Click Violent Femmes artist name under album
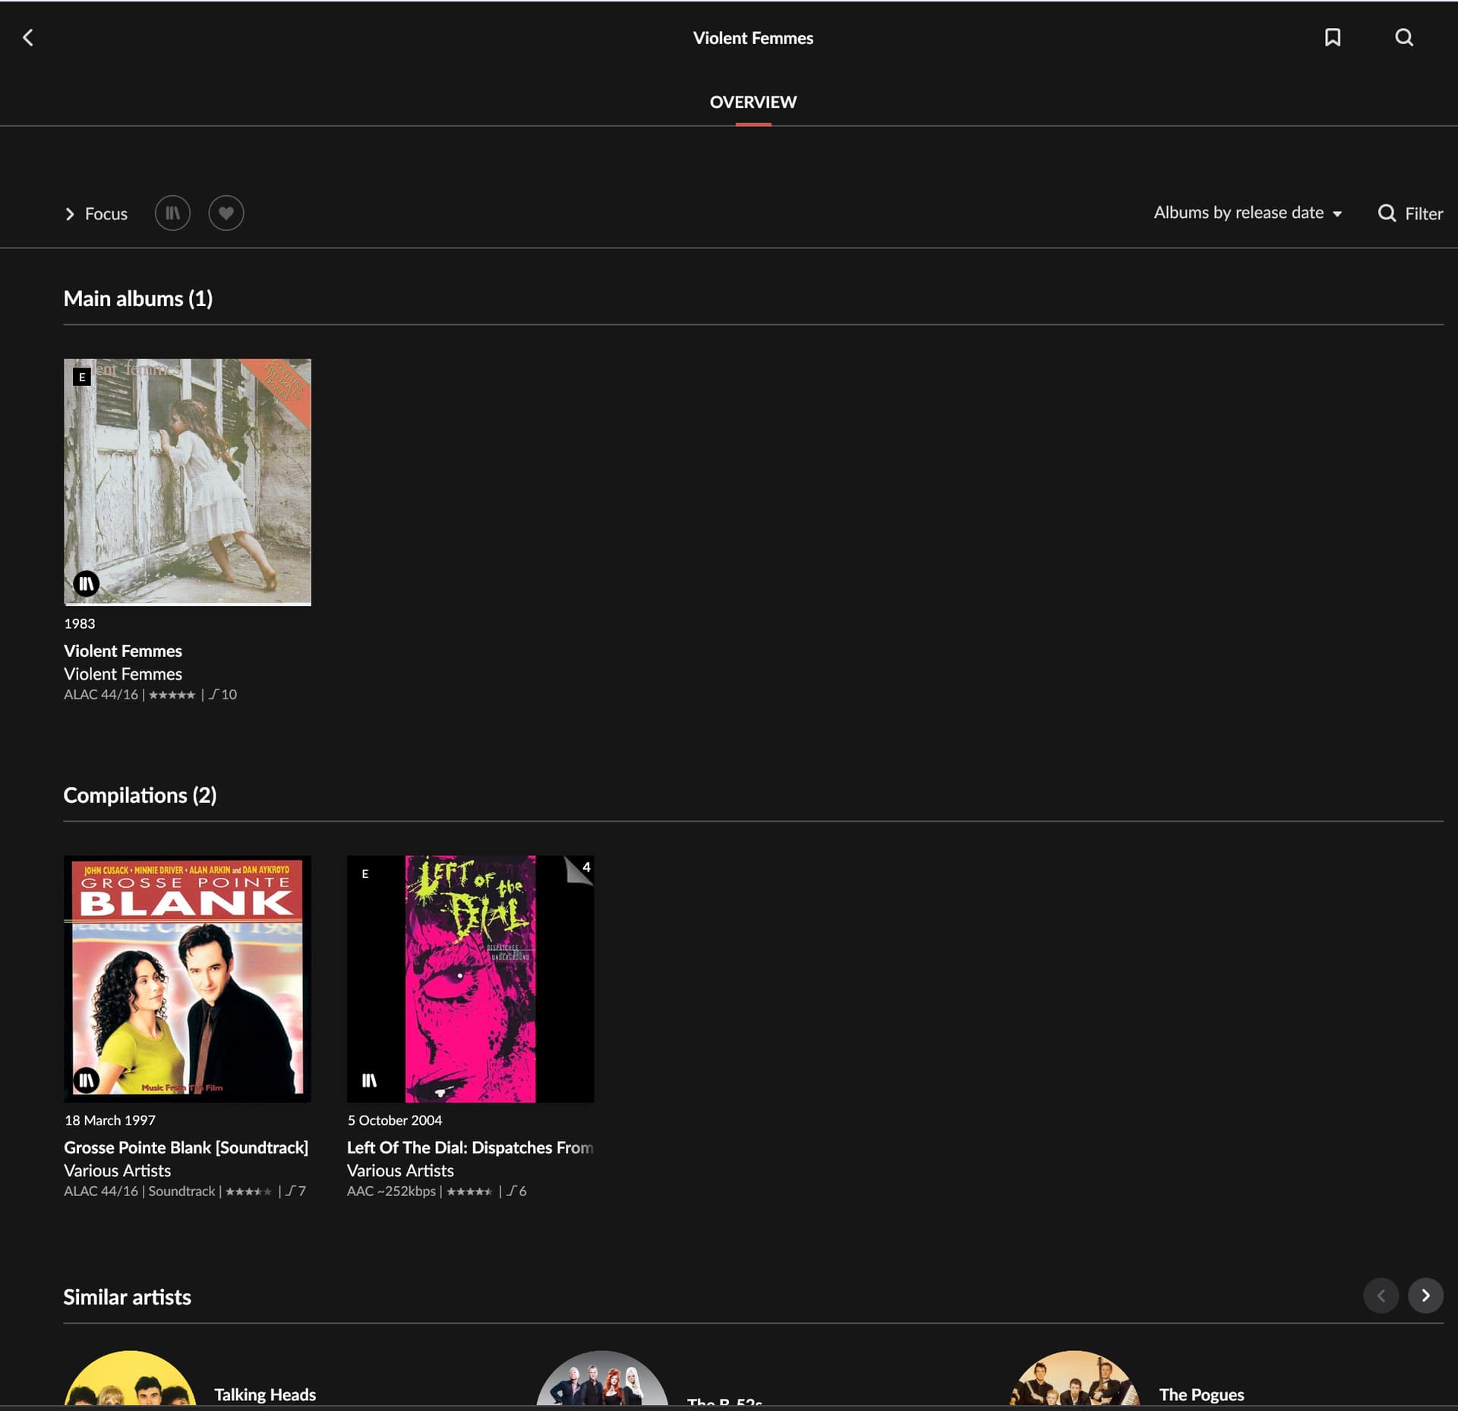 [x=123, y=674]
